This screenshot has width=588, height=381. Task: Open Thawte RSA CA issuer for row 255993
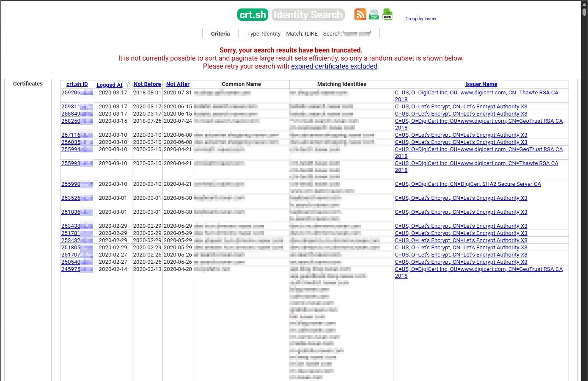click(x=476, y=163)
